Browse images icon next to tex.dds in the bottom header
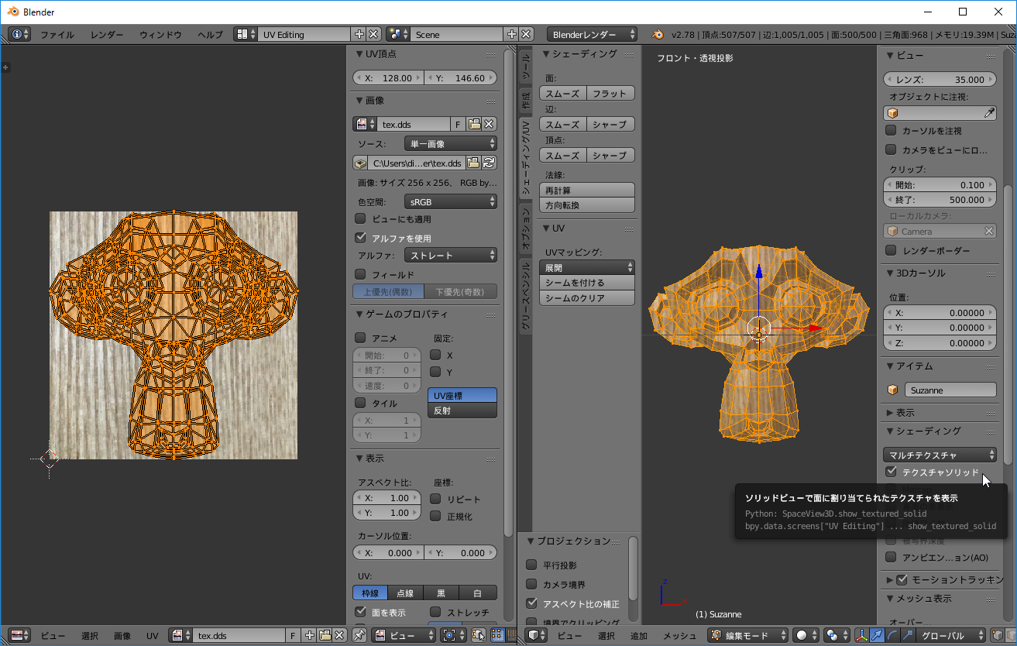1017x646 pixels. (x=180, y=635)
